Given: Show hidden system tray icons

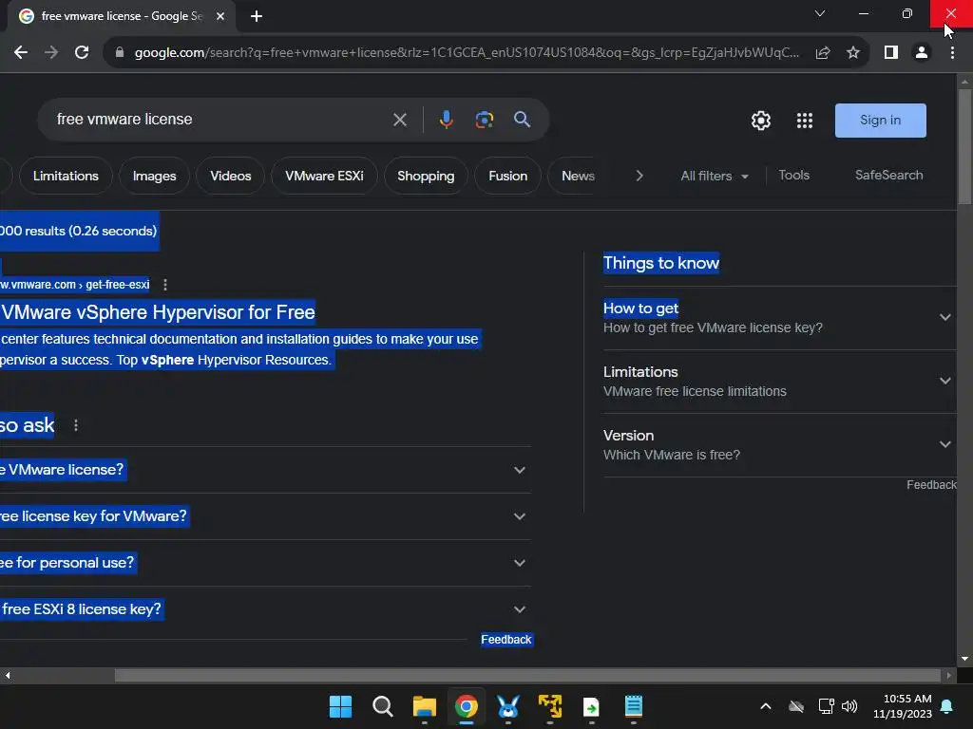Looking at the screenshot, I should pos(766,706).
